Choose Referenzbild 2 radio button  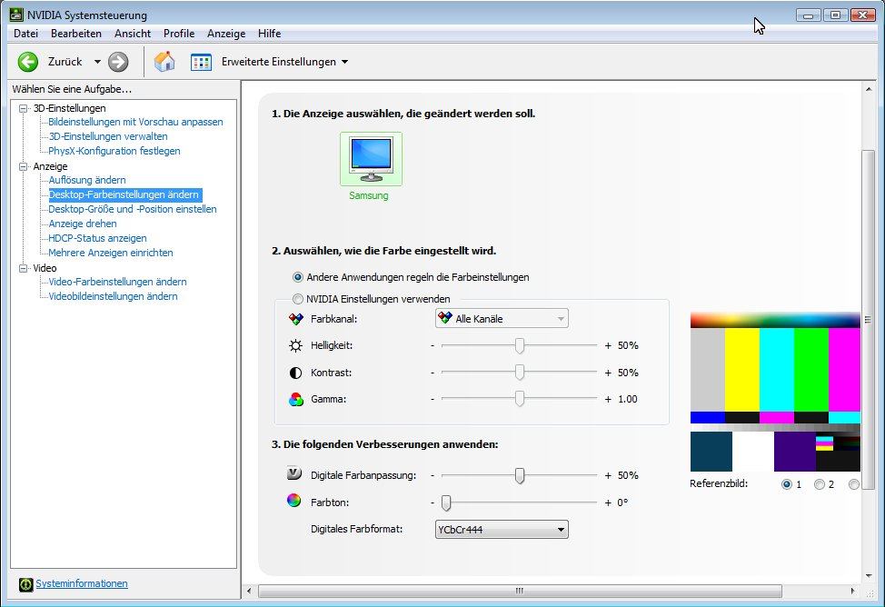[x=819, y=484]
